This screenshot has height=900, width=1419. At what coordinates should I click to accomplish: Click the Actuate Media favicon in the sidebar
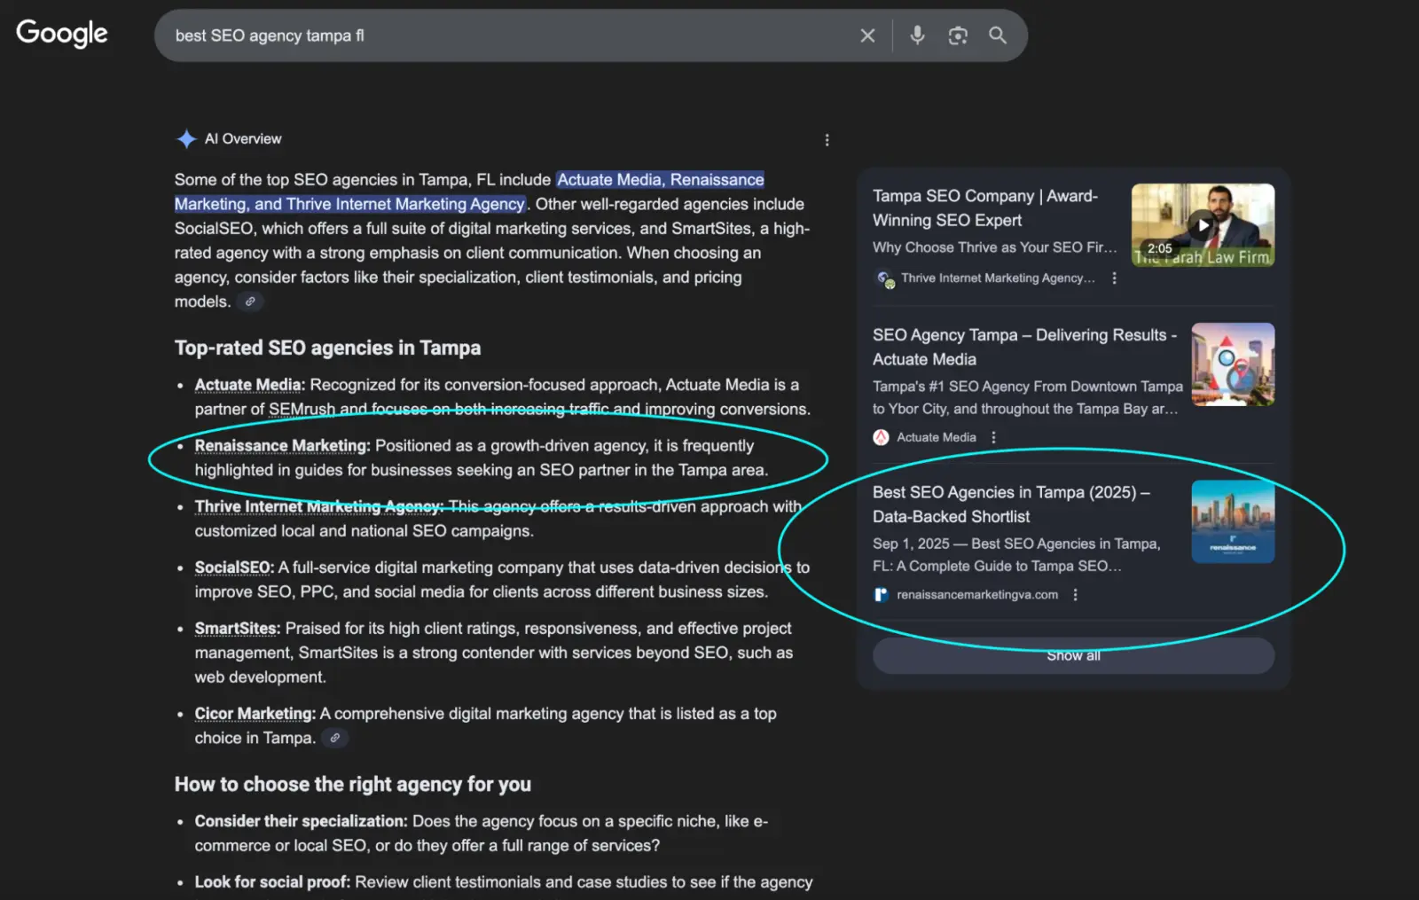click(x=880, y=436)
